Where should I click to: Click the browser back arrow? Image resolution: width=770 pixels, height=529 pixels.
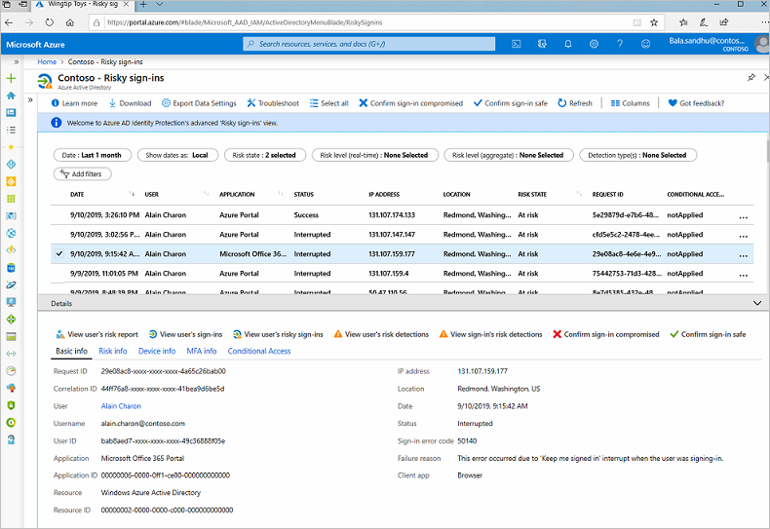[9, 22]
